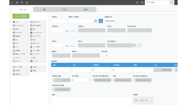
Task: Go to the home portal icon
Action: coord(17,3)
